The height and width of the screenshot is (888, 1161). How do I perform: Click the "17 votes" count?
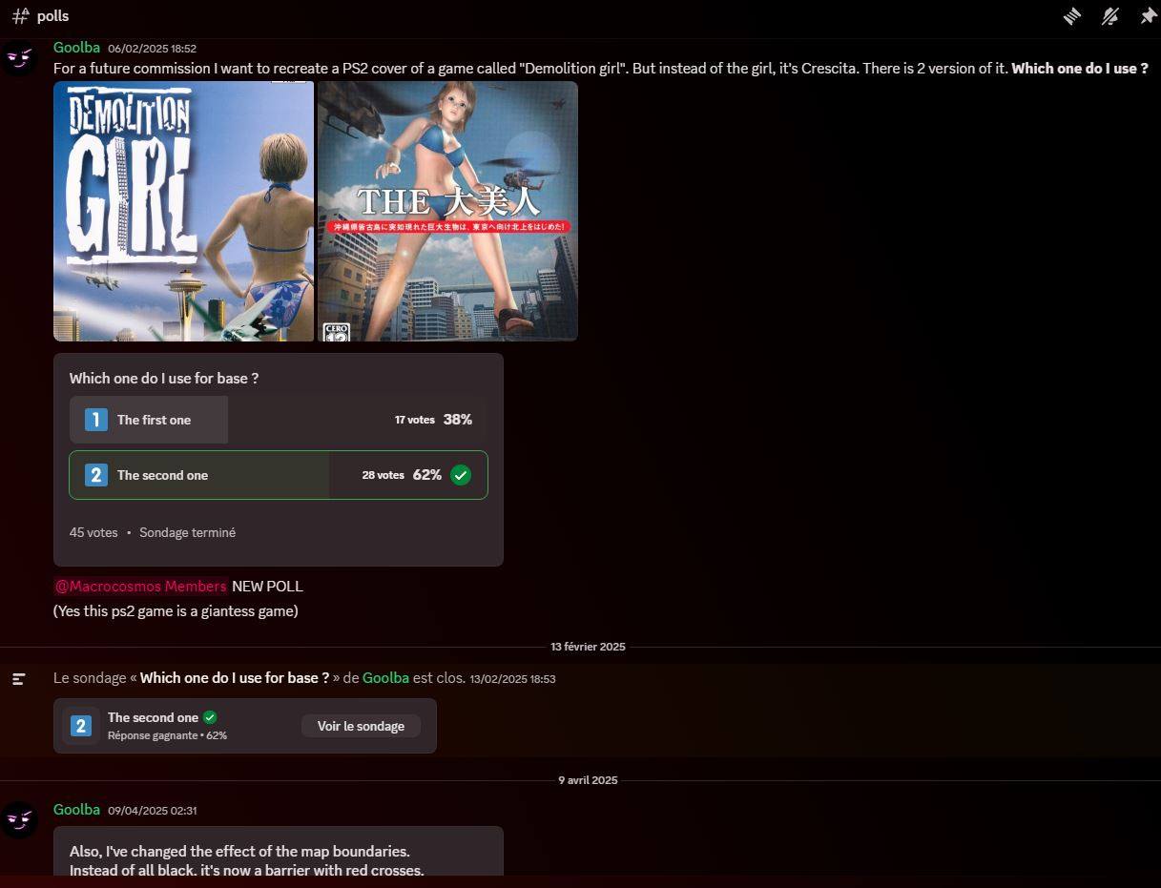point(415,420)
